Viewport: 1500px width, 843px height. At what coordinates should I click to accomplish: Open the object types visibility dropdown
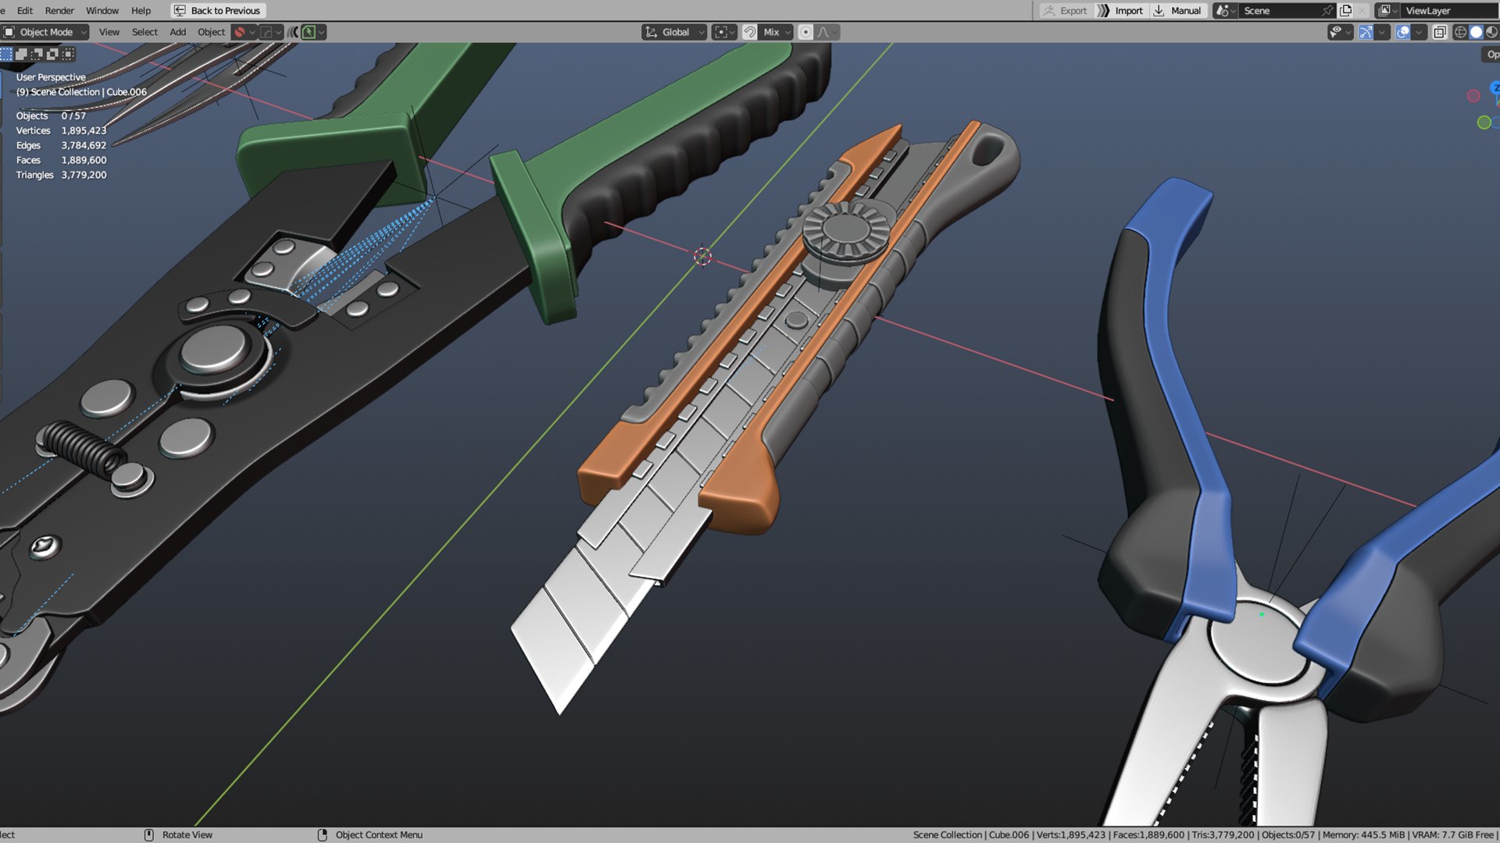(1340, 32)
